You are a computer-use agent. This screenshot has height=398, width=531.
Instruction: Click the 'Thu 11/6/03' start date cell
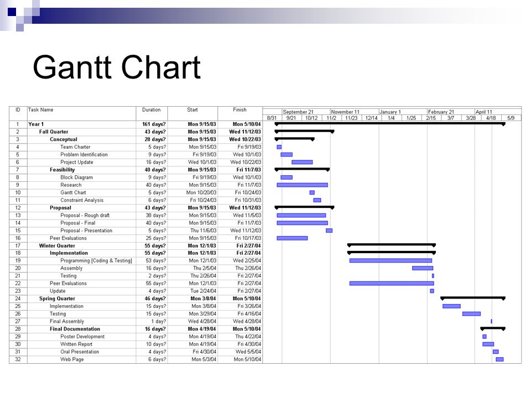203,231
